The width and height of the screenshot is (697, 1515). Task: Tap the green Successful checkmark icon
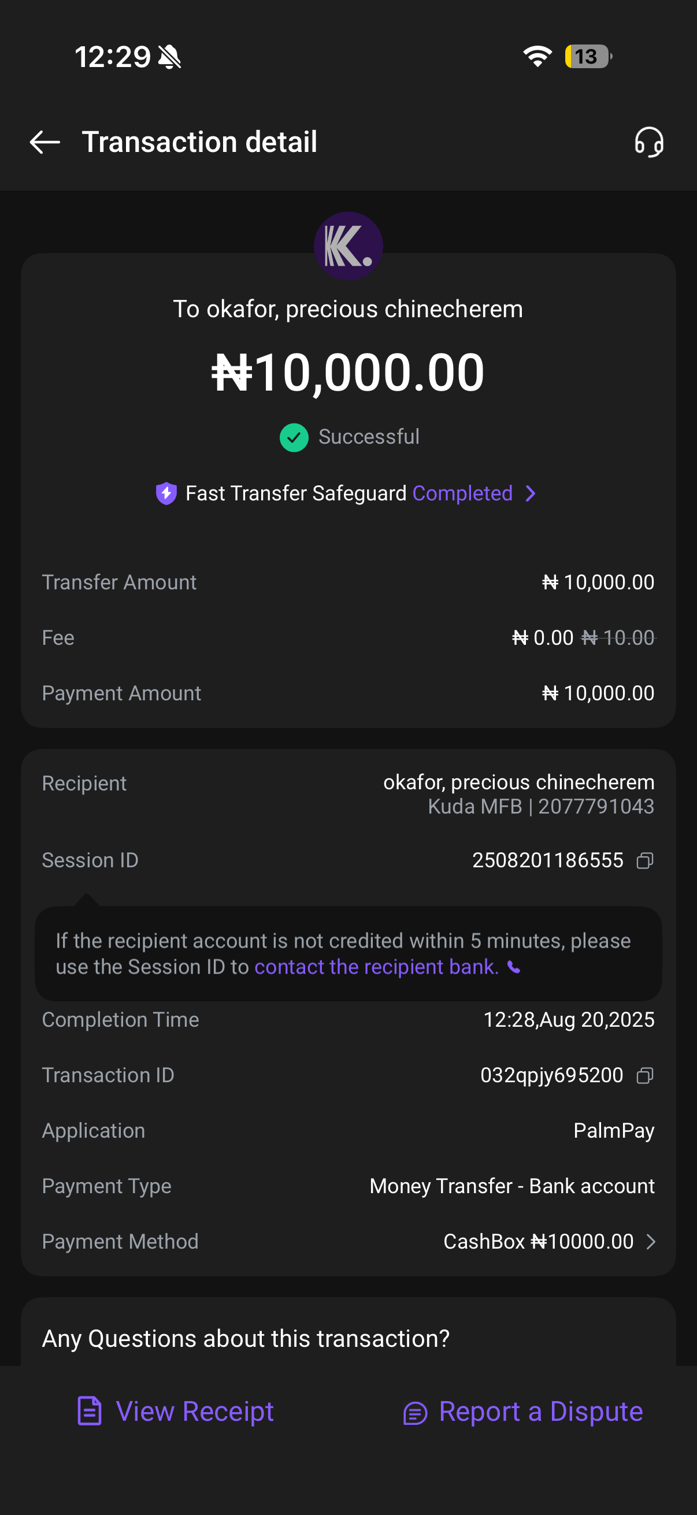294,437
